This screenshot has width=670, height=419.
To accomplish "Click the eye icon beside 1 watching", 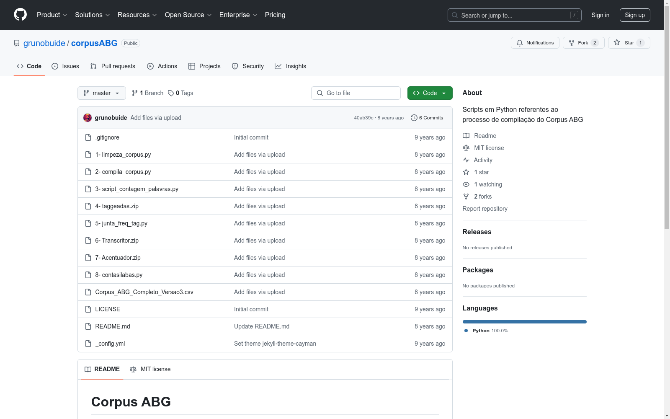I will coord(466,184).
